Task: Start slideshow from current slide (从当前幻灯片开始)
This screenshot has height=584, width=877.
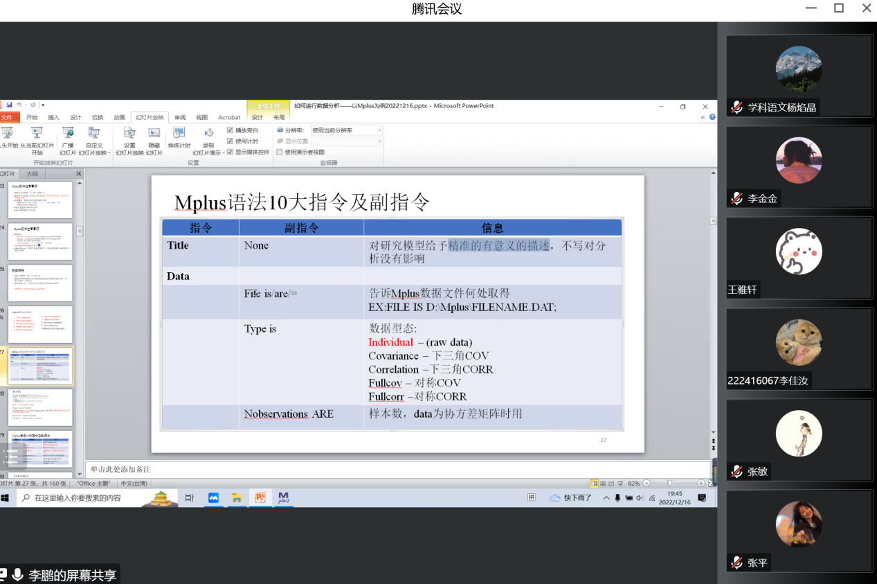Action: [x=37, y=141]
